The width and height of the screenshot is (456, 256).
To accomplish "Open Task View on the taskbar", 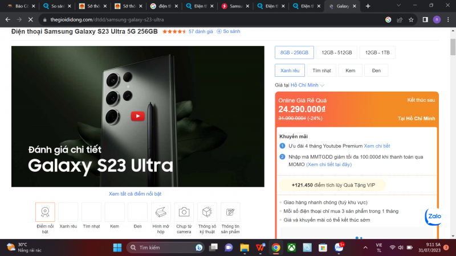I will coord(213,247).
